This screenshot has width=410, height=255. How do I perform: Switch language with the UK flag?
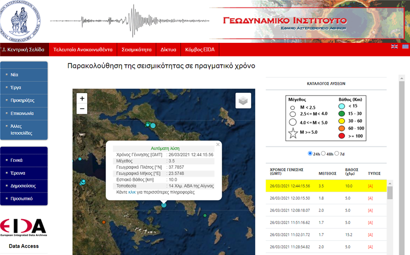(395, 46)
